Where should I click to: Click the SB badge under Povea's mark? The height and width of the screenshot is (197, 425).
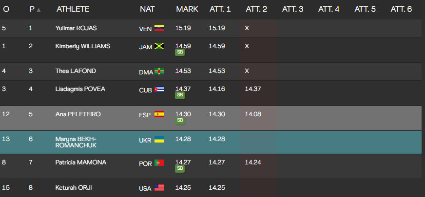click(180, 95)
